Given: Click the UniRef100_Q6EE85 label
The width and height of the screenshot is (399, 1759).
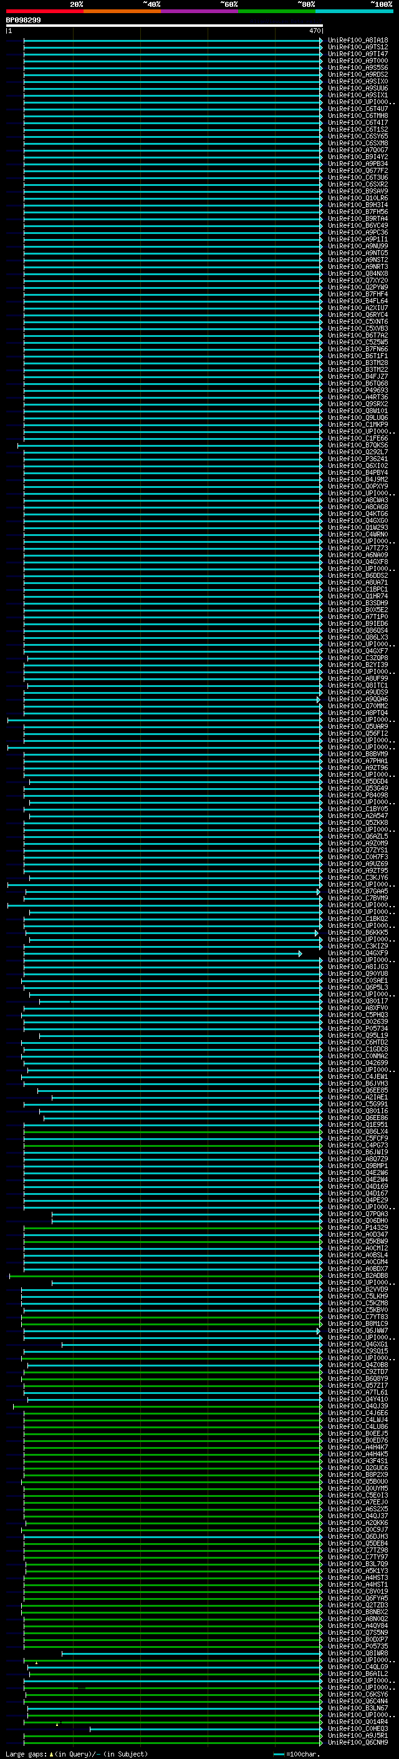Looking at the screenshot, I should point(358,1091).
